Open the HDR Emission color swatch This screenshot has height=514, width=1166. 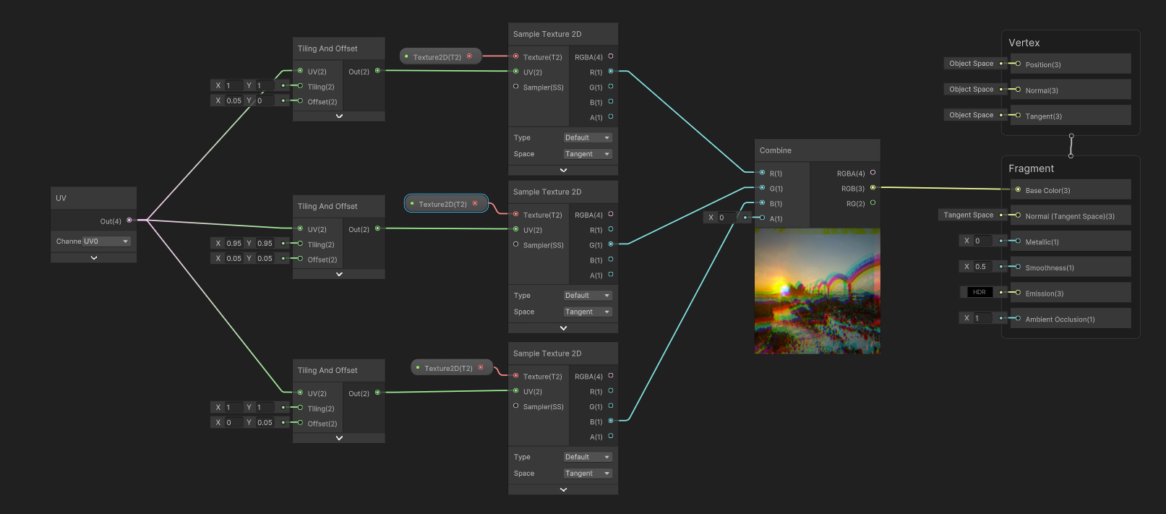(979, 292)
